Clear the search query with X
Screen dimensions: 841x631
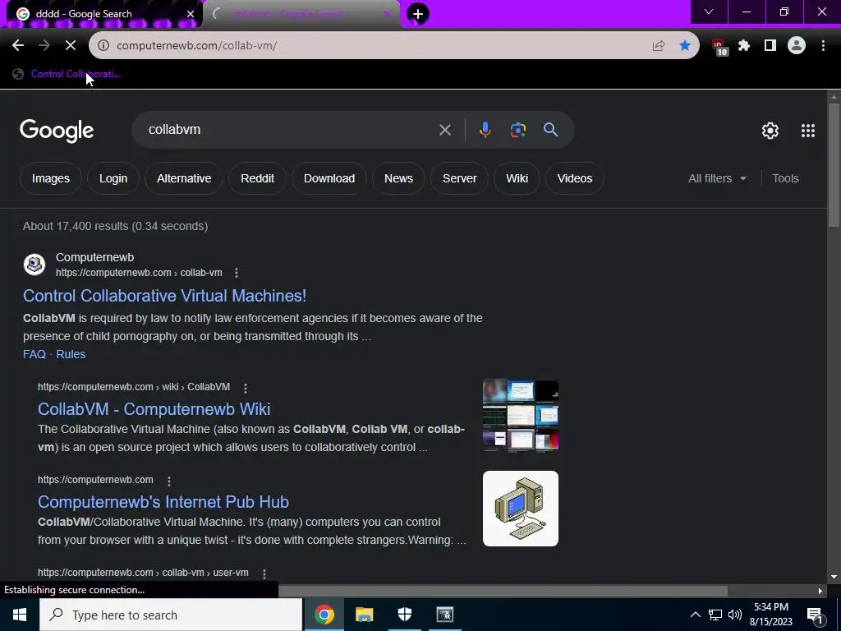coord(444,130)
